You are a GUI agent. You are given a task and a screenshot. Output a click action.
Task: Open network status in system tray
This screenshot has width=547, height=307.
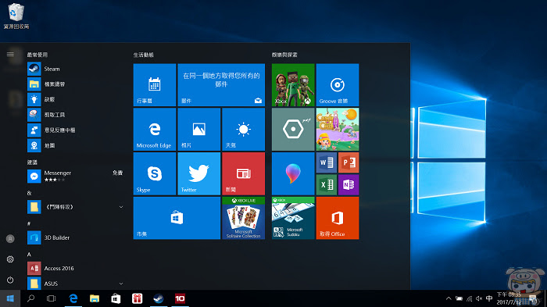coord(470,298)
